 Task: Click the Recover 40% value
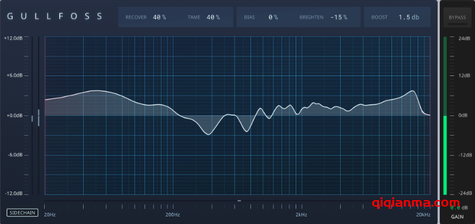pos(159,17)
